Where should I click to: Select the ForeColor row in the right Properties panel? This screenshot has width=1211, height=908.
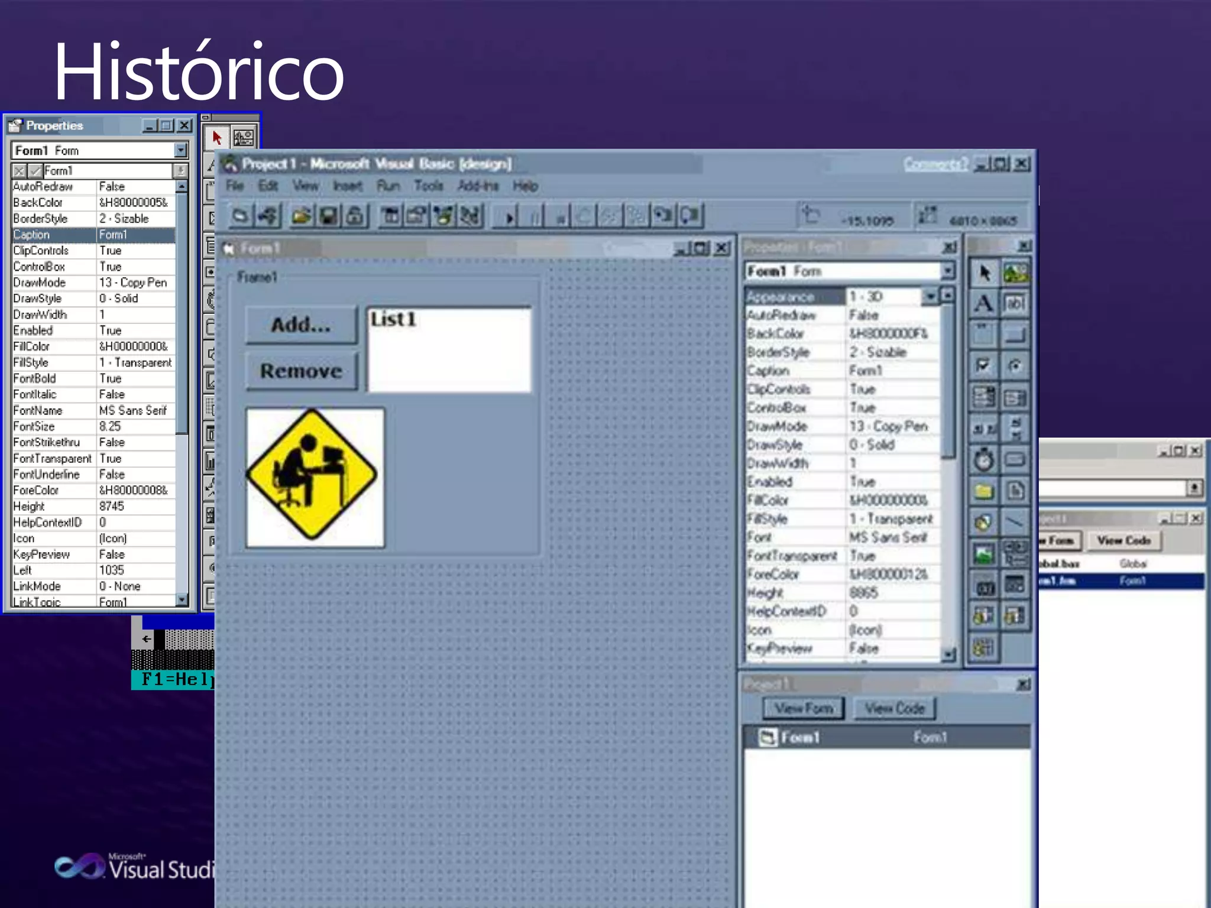(x=842, y=574)
